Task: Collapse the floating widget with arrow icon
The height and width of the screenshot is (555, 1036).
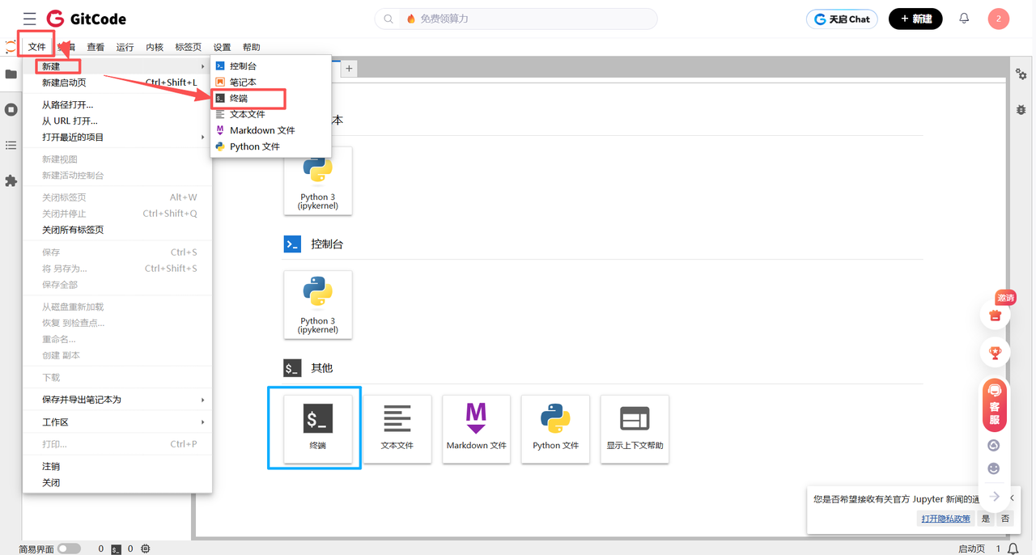Action: [x=995, y=496]
